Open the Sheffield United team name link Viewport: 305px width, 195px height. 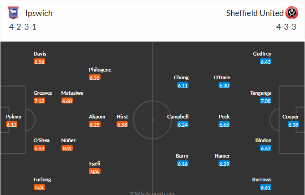click(254, 13)
